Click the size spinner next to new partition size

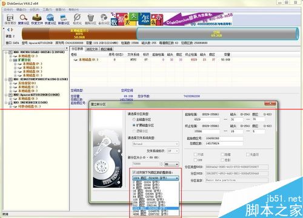click(x=161, y=164)
